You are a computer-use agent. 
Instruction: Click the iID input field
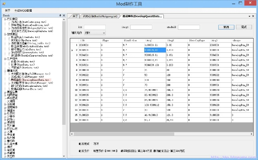(x=95, y=27)
